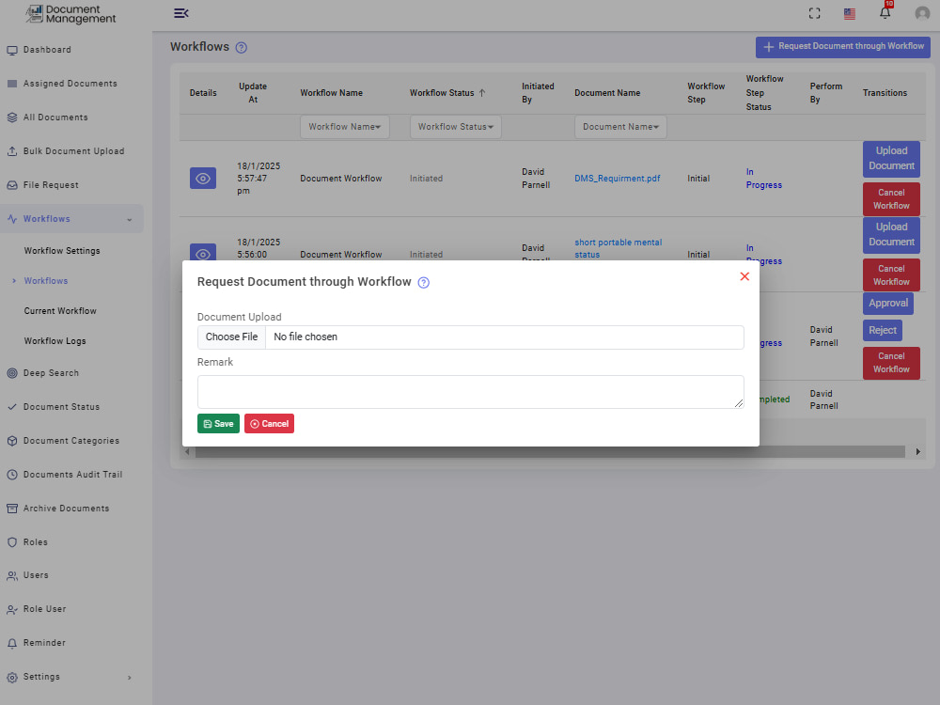
Task: Open short portable mental status link
Action: tap(619, 248)
